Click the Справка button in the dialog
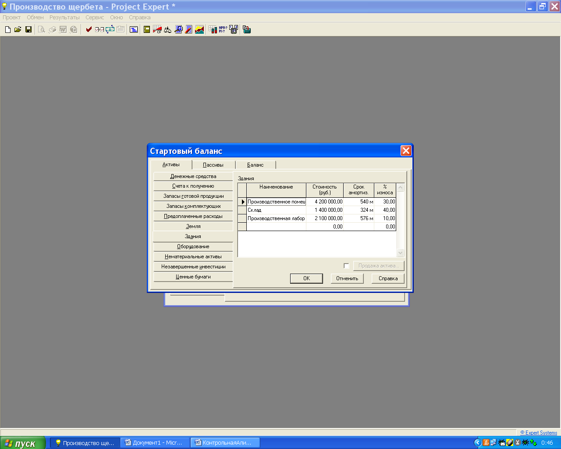Image resolution: width=561 pixels, height=449 pixels. (388, 278)
